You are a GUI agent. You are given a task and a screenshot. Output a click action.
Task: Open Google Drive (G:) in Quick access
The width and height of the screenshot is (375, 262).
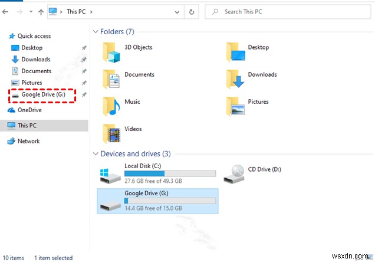tap(43, 94)
